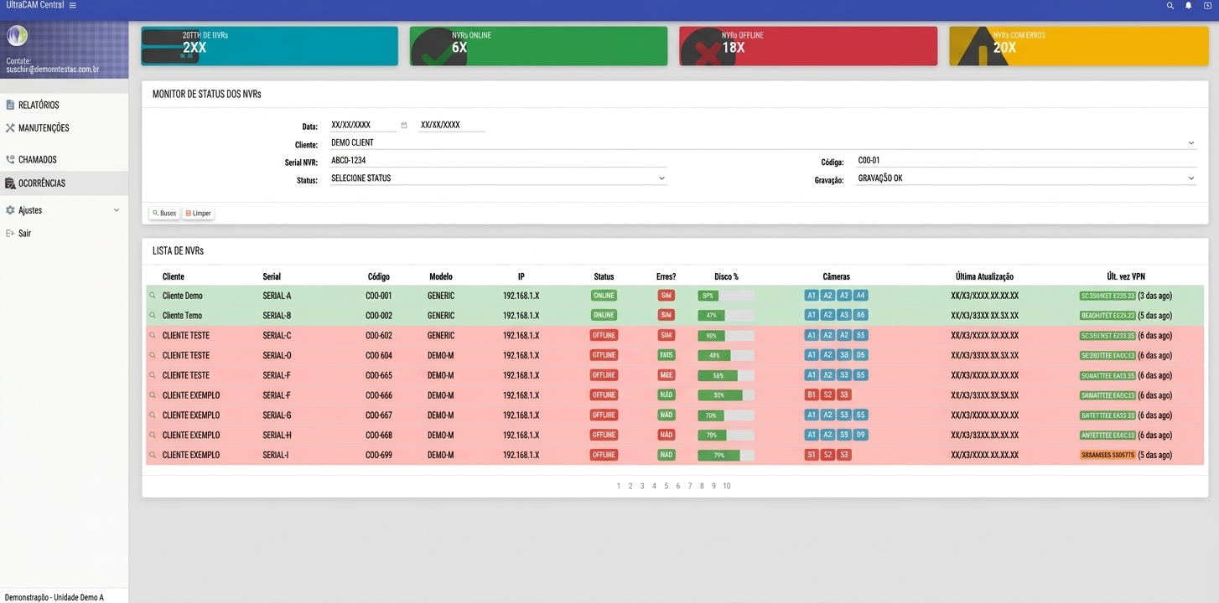Click the Serial NVR input field
This screenshot has height=603, width=1219.
[x=498, y=161]
